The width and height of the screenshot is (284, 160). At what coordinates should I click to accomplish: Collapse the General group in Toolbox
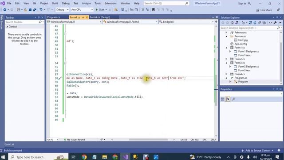point(7,27)
